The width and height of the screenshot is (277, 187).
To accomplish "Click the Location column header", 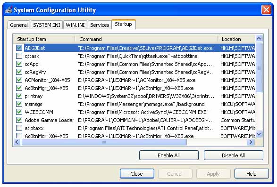I will pos(236,39).
